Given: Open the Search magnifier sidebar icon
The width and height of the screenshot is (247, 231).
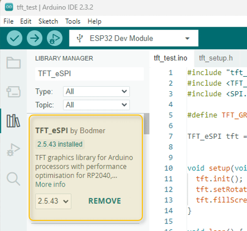Looking at the screenshot, I should (14, 179).
